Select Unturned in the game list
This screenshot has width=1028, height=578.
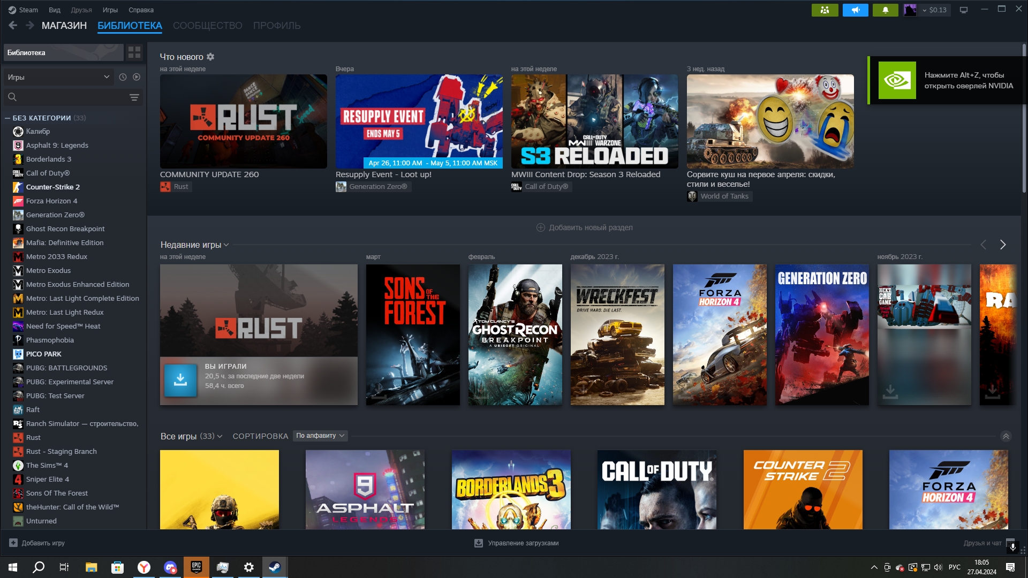click(x=41, y=521)
